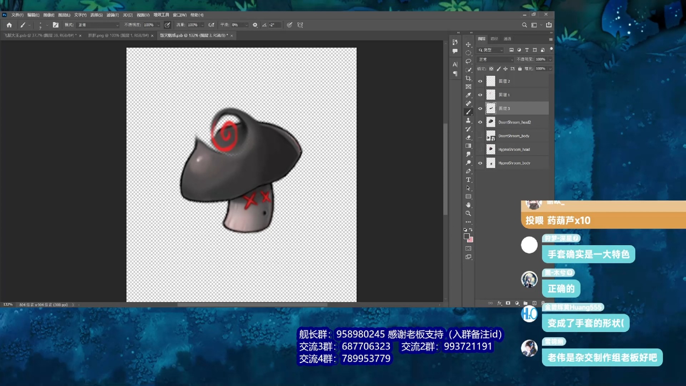Select the Smudge tool
The width and height of the screenshot is (686, 386).
[468, 154]
